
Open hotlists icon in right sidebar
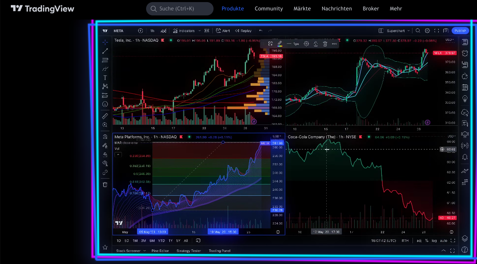click(x=465, y=76)
